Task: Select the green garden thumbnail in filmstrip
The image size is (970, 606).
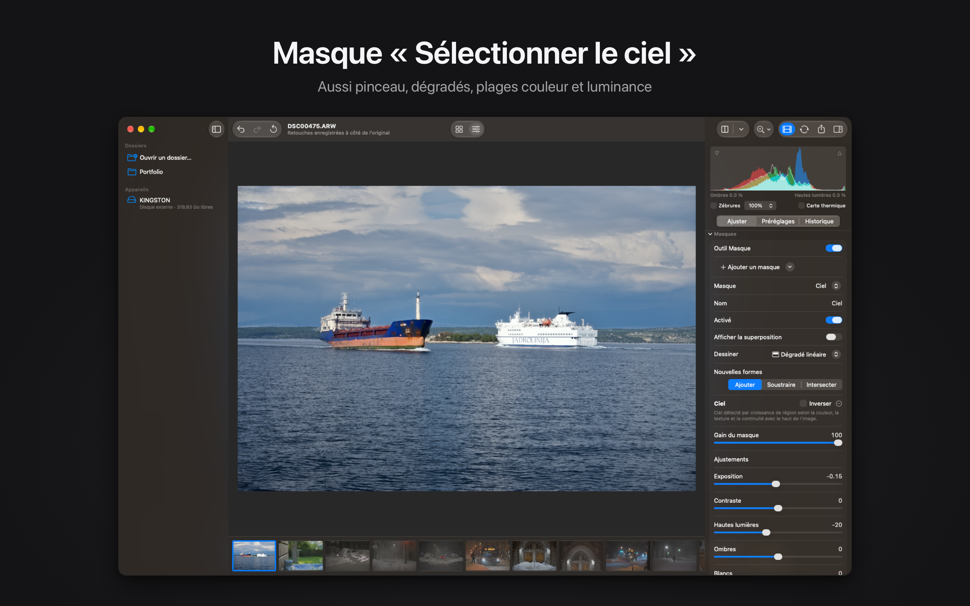Action: (301, 555)
